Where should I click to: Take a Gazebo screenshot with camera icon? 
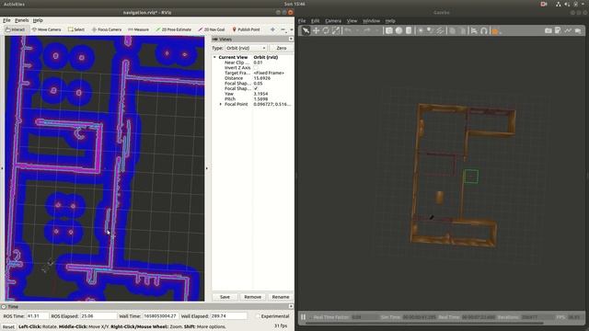pos(549,30)
